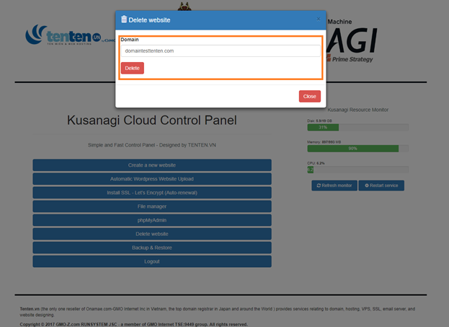This screenshot has height=327, width=449.
Task: Click the Logout button
Action: click(152, 261)
